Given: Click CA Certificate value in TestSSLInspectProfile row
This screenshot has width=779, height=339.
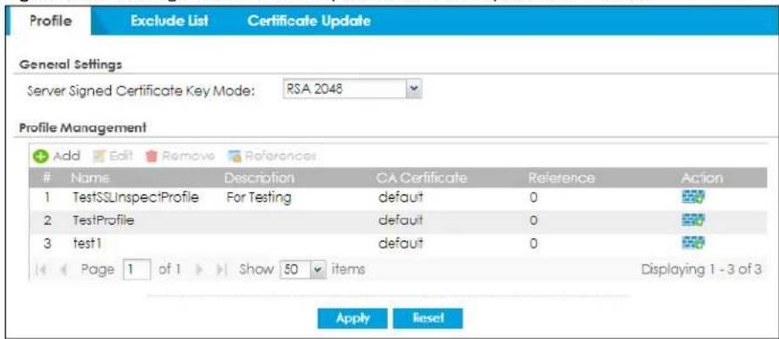Looking at the screenshot, I should point(401,198).
